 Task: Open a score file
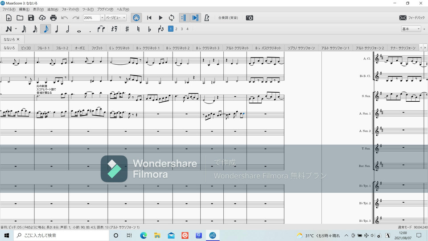pyautogui.click(x=20, y=18)
